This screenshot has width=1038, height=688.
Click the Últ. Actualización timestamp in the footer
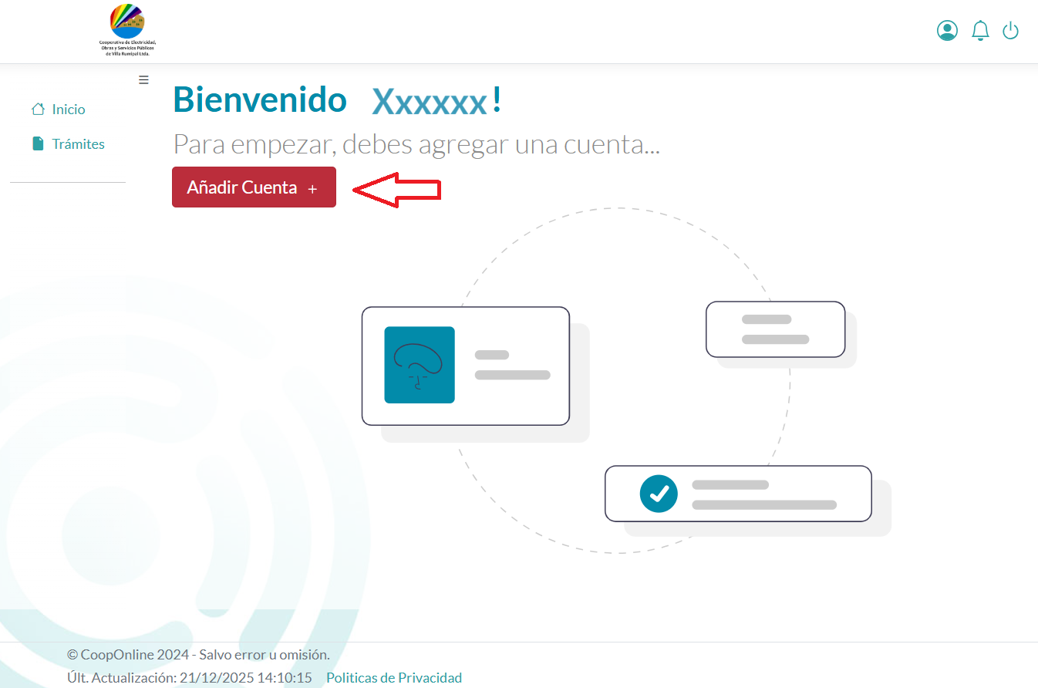tap(190, 678)
